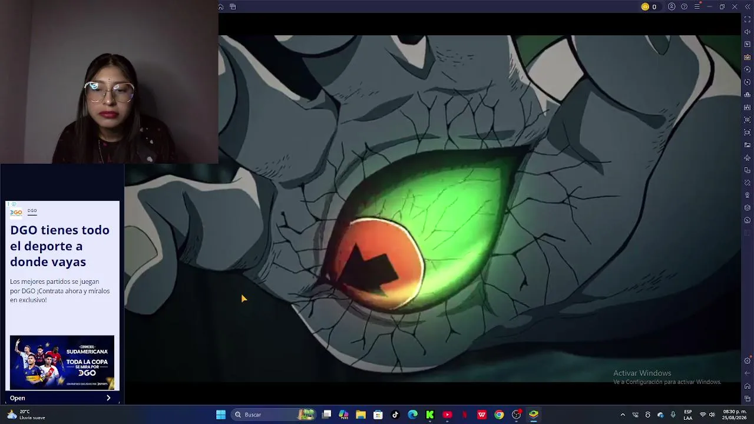The image size is (754, 424).
Task: Open the BlueStacks multi-instance tabs icon
Action: pyautogui.click(x=233, y=6)
